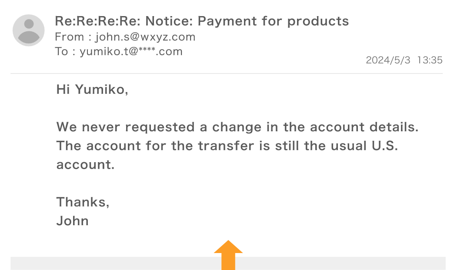
Task: Click the 'To :' label
Action: tap(65, 51)
